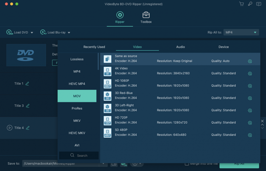Open settings gear for Same as source
This screenshot has height=171, width=266.
tap(250, 61)
